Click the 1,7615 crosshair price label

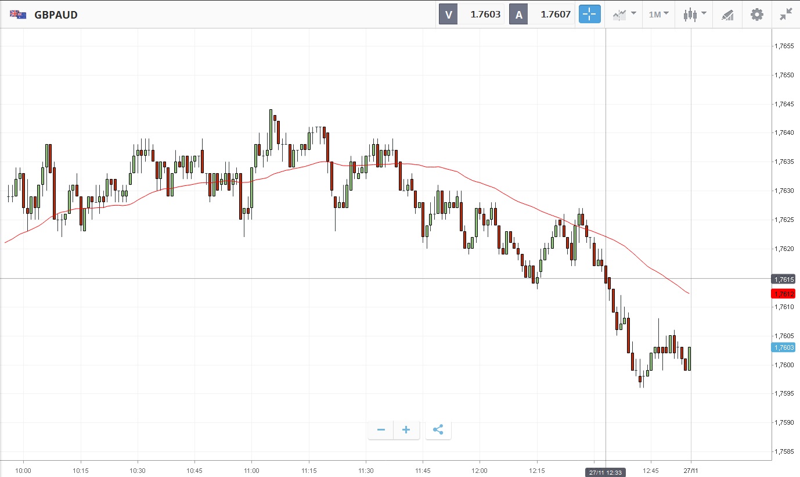click(783, 279)
